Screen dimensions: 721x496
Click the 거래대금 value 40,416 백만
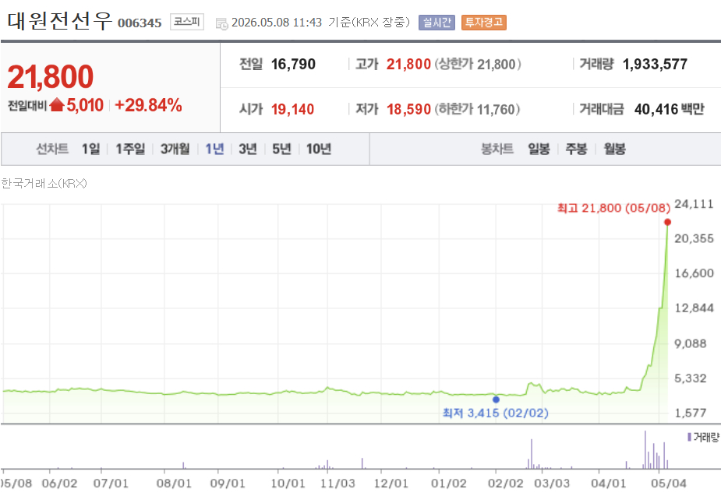coord(670,109)
